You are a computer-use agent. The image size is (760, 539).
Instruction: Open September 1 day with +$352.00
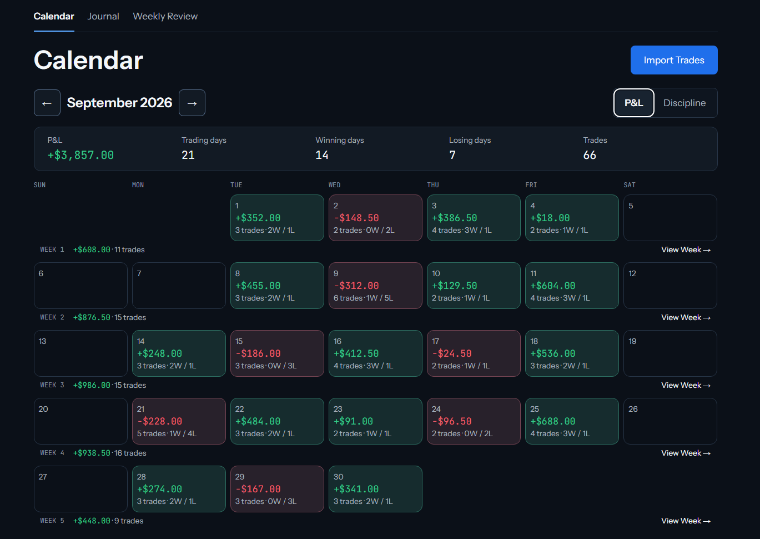click(277, 218)
